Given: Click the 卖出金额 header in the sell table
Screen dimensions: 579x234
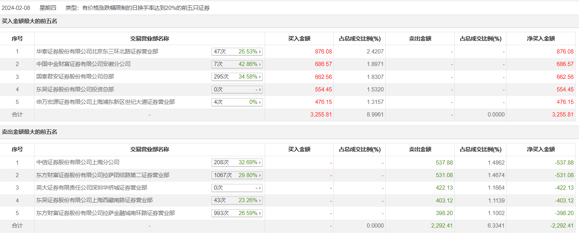Looking at the screenshot, I should 420,149.
